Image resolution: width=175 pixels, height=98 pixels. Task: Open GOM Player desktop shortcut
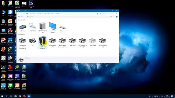pyautogui.click(x=17, y=86)
